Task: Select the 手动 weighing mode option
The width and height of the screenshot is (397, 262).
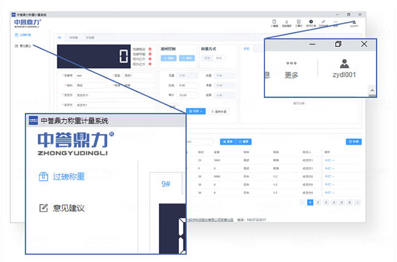Action: coord(207,58)
